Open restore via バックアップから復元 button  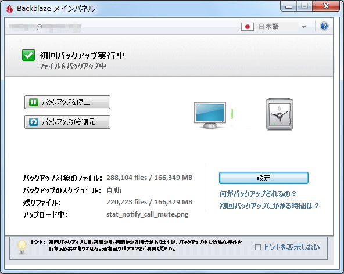click(x=67, y=122)
